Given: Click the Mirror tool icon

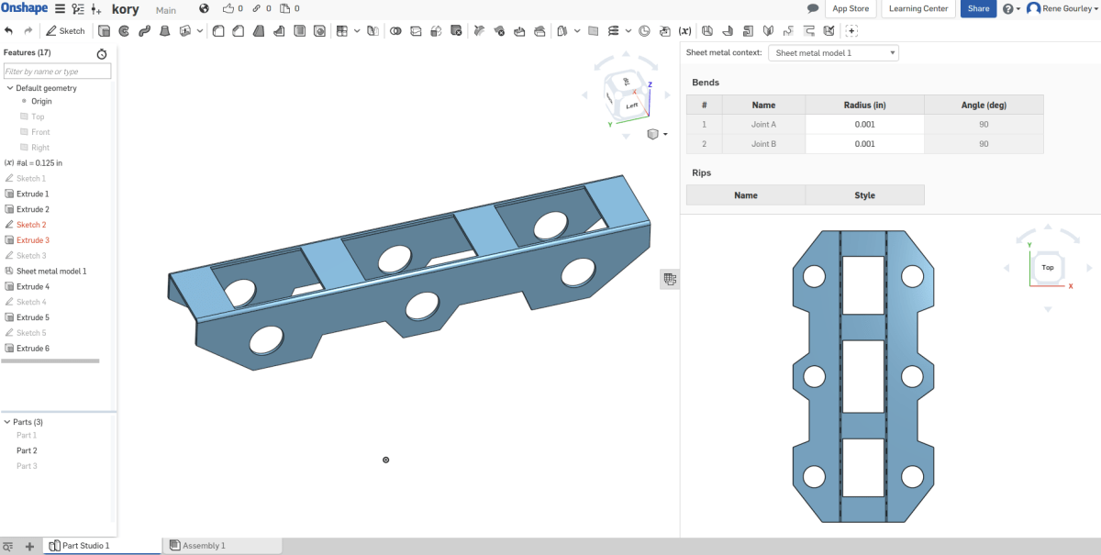Looking at the screenshot, I should point(562,30).
